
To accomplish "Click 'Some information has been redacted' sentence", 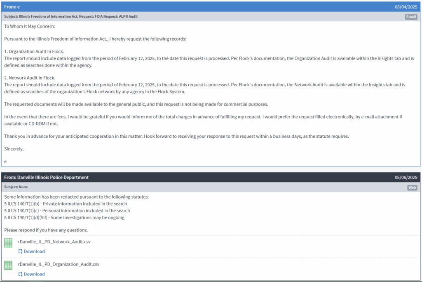I will coord(76,197).
